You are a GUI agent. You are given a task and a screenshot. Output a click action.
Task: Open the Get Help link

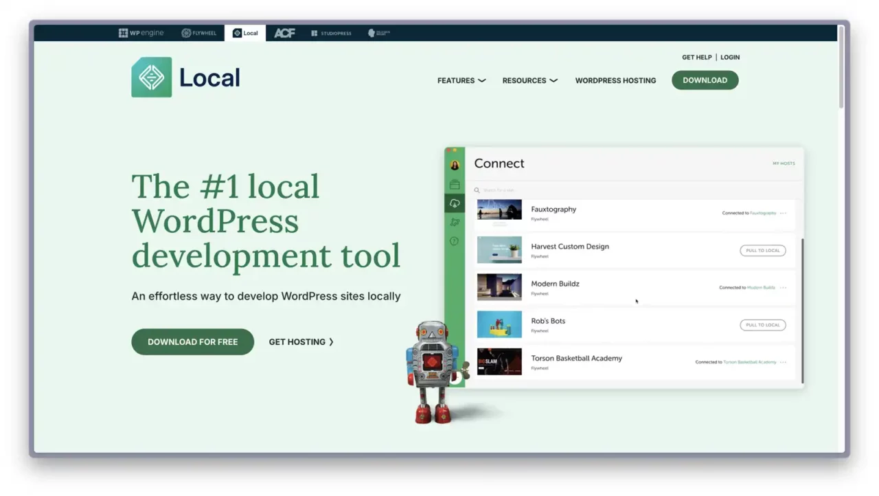[x=696, y=57]
